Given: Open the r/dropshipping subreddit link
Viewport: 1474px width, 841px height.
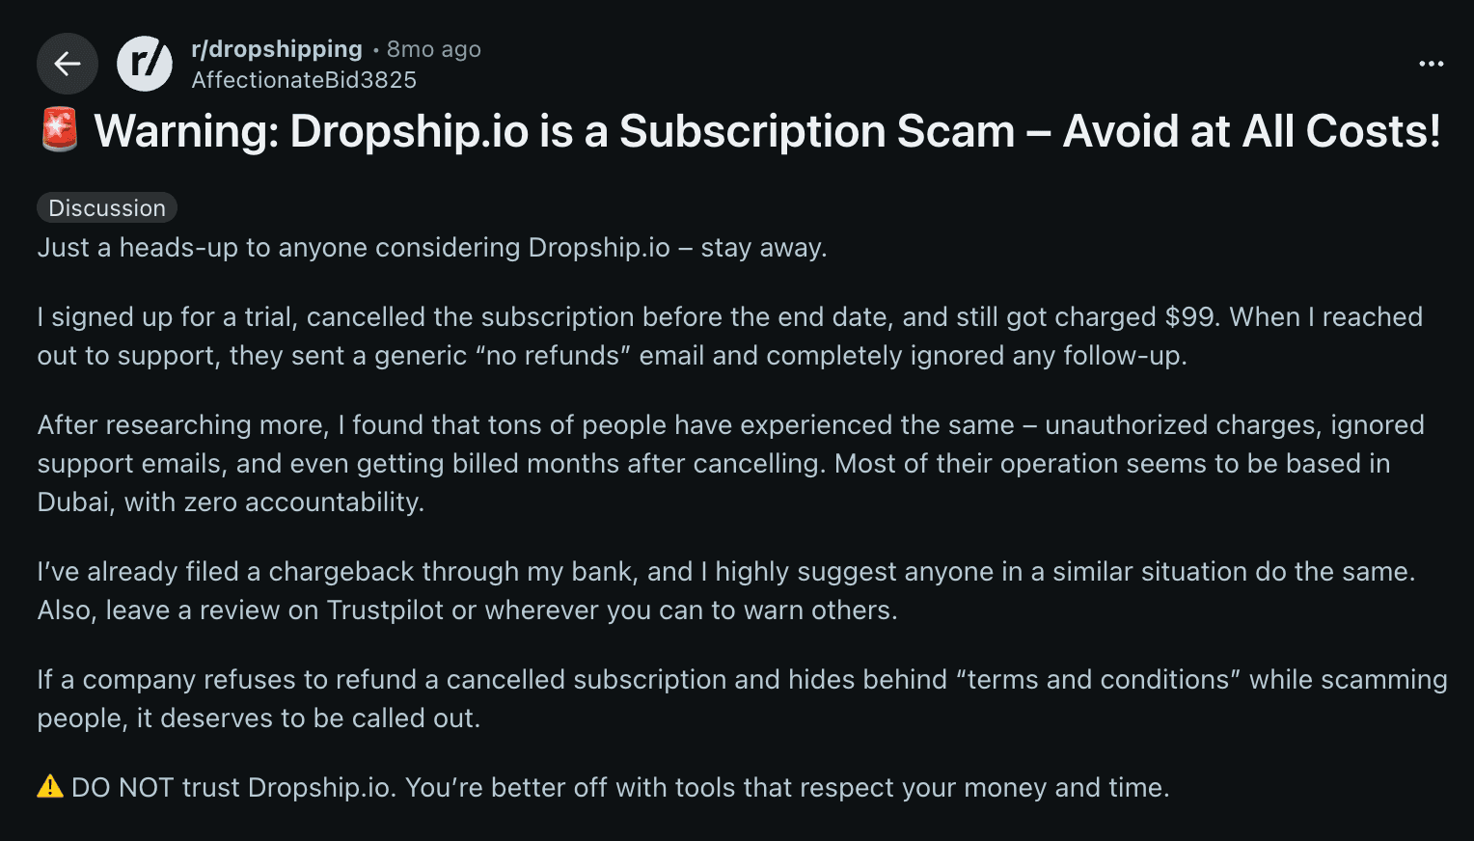Looking at the screenshot, I should [277, 49].
